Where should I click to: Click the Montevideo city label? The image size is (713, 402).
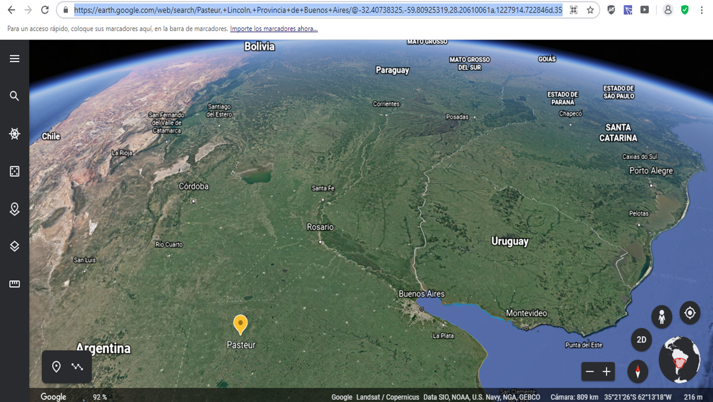(526, 313)
